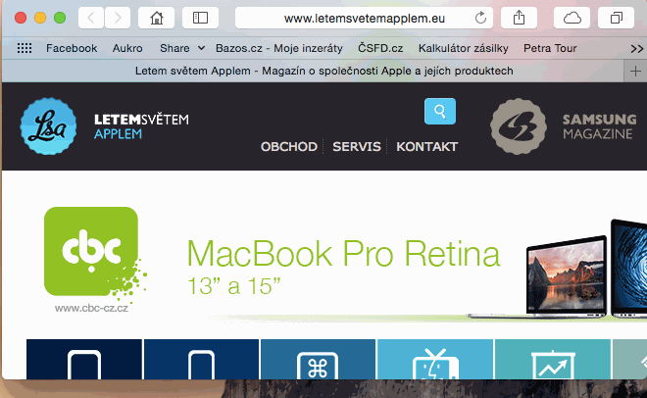Select the Letem světem Applem tab
The image size is (647, 398).
pyautogui.click(x=313, y=71)
